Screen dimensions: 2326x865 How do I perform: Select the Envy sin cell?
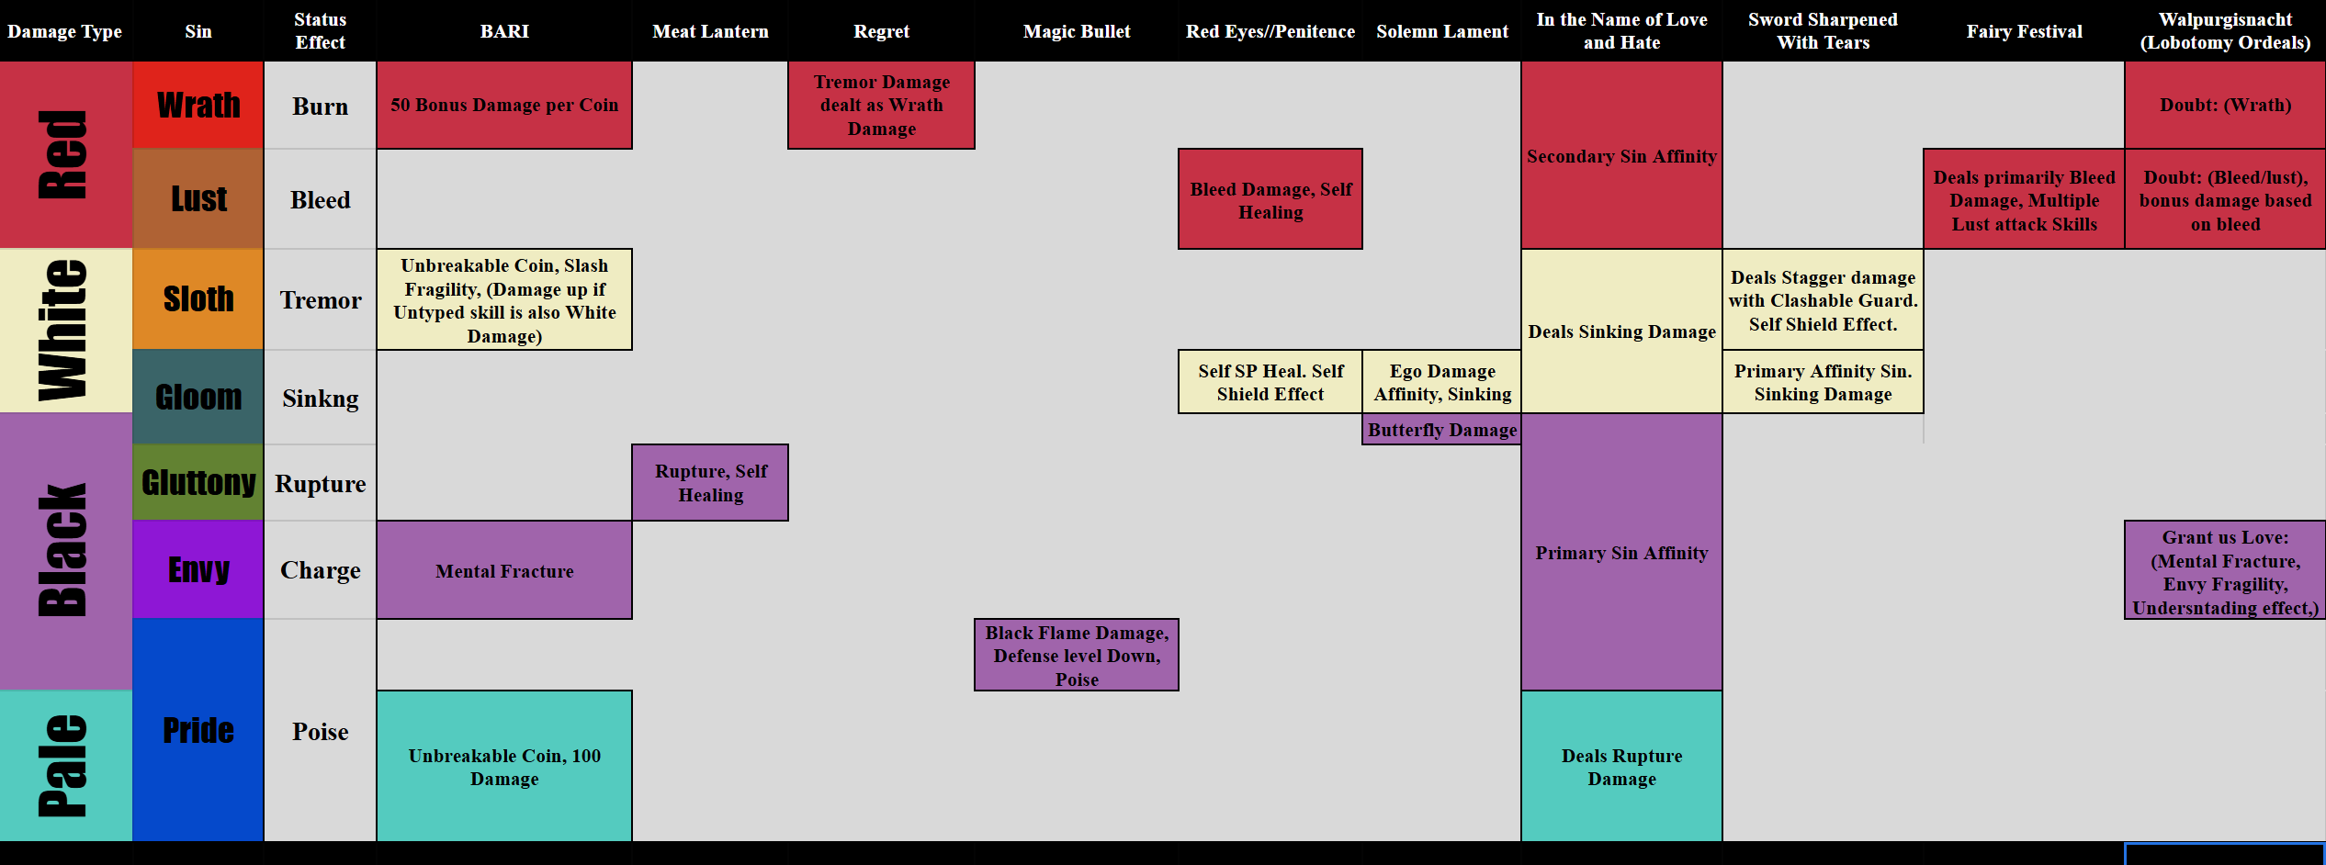point(198,569)
